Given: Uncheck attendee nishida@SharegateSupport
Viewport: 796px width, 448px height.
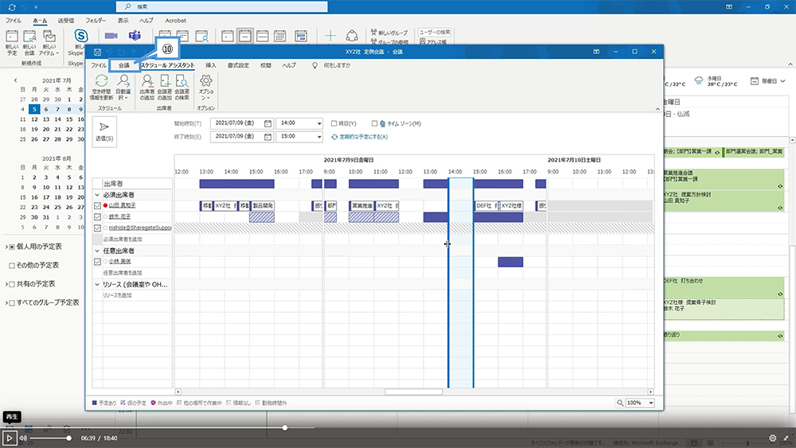Looking at the screenshot, I should click(97, 228).
